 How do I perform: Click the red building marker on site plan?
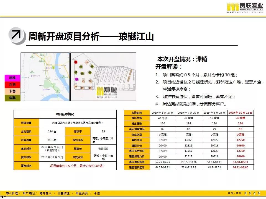[76, 62]
